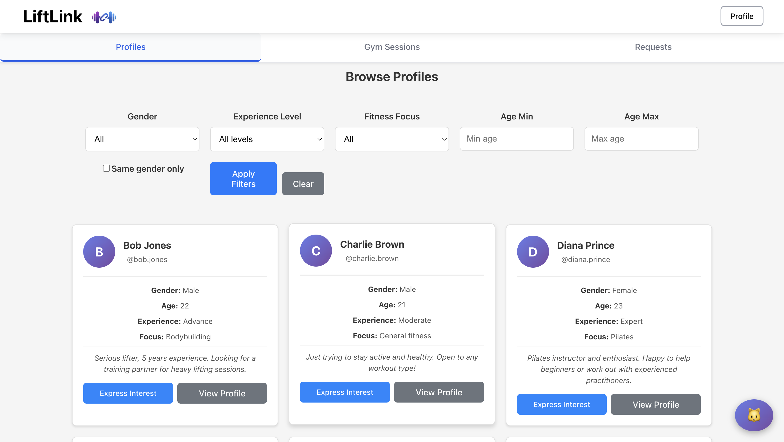Focus the Min age input field
The width and height of the screenshot is (784, 442).
517,139
